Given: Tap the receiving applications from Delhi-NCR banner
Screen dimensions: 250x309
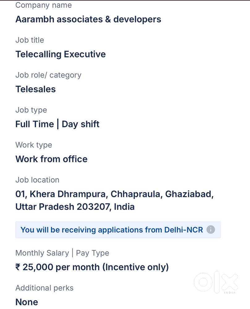Looking at the screenshot, I should (112, 230).
